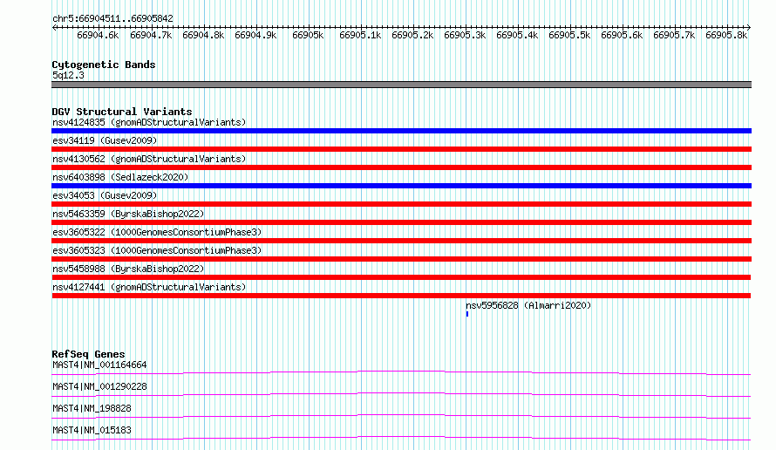Select the red bar of esv3605323
The width and height of the screenshot is (776, 450).
[401, 259]
